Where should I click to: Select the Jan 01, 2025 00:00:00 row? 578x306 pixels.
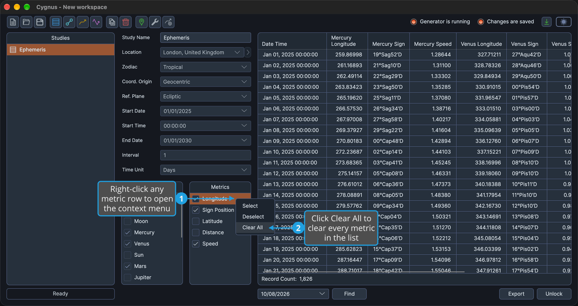coord(415,54)
